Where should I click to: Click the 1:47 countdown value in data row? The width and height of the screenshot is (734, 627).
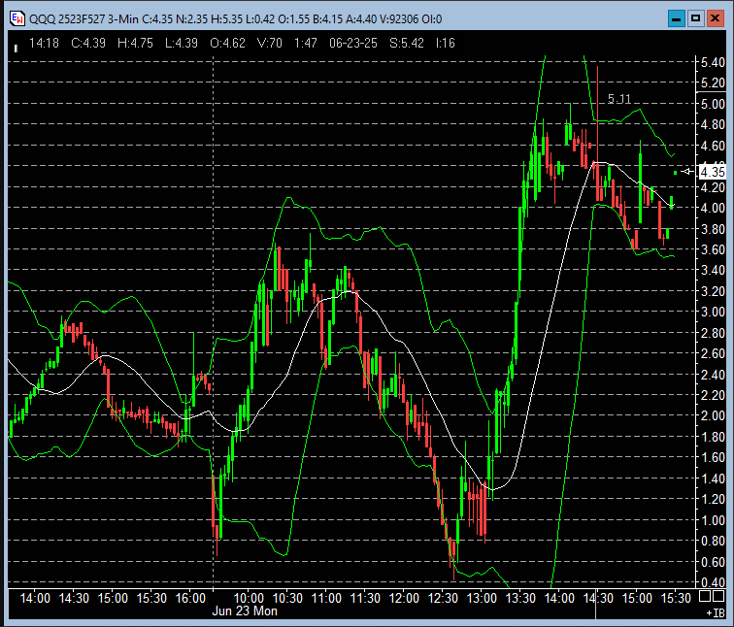pyautogui.click(x=306, y=43)
